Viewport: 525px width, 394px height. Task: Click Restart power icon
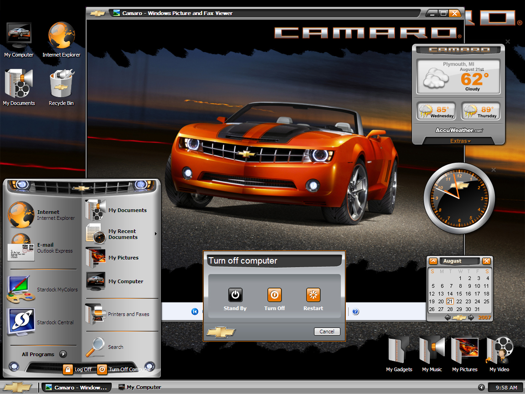(x=313, y=295)
